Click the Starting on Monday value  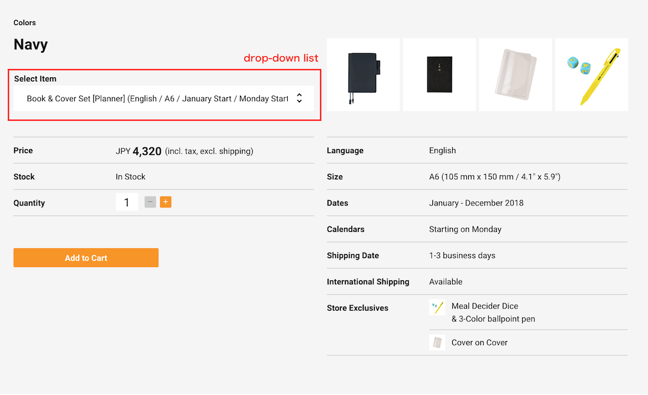(x=465, y=229)
